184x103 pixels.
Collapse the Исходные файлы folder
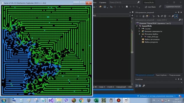pyautogui.click(x=139, y=34)
